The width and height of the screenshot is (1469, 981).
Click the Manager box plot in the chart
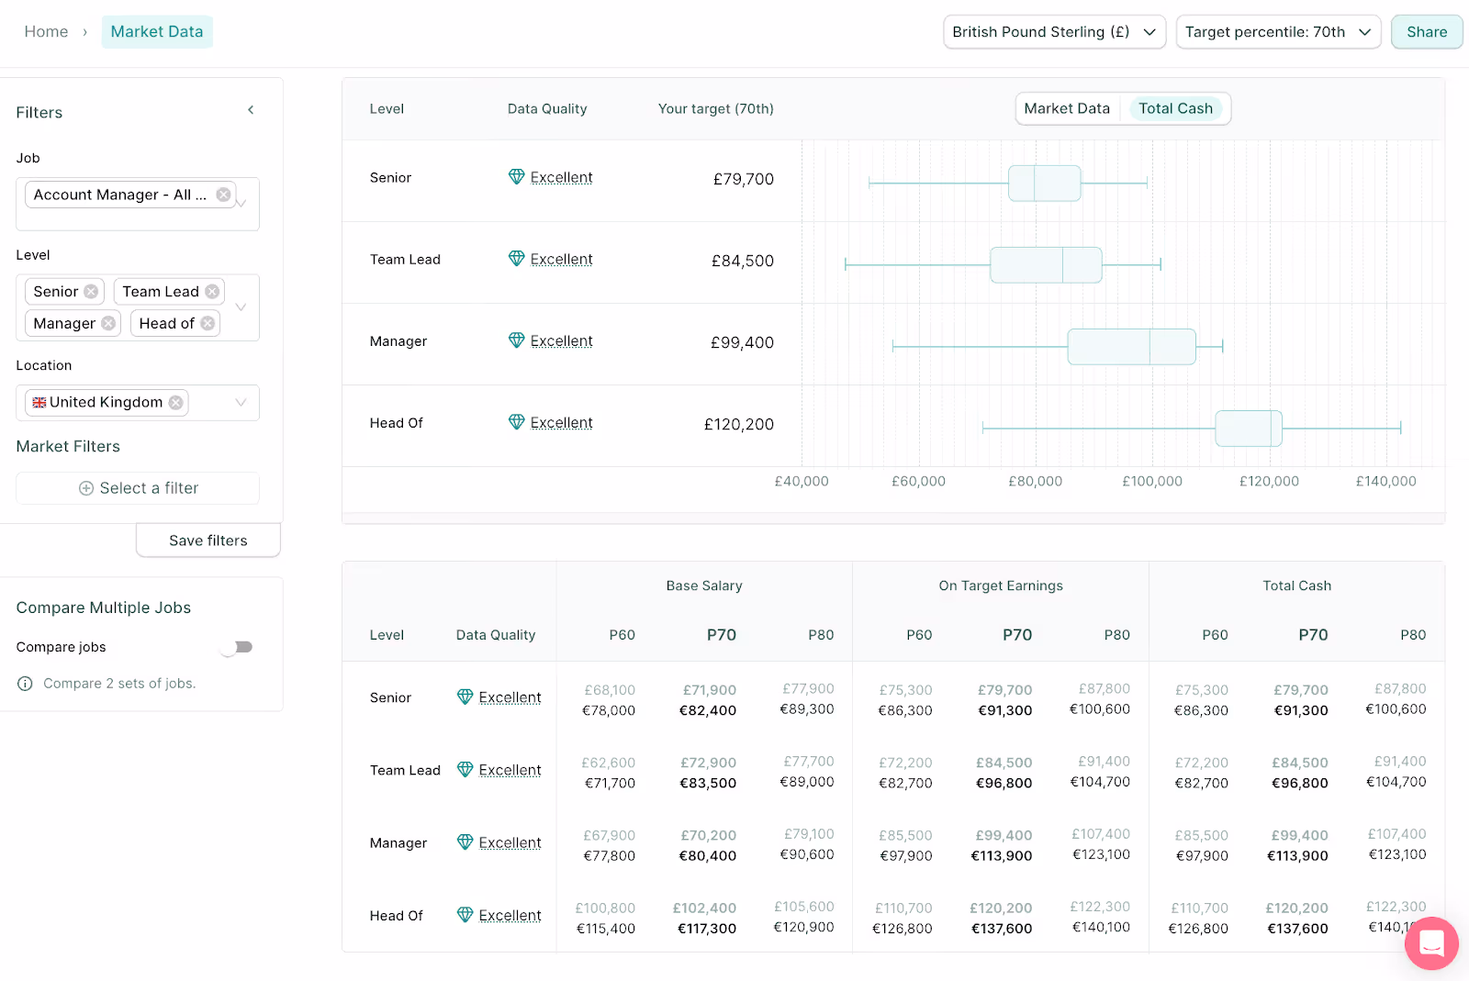point(1131,346)
